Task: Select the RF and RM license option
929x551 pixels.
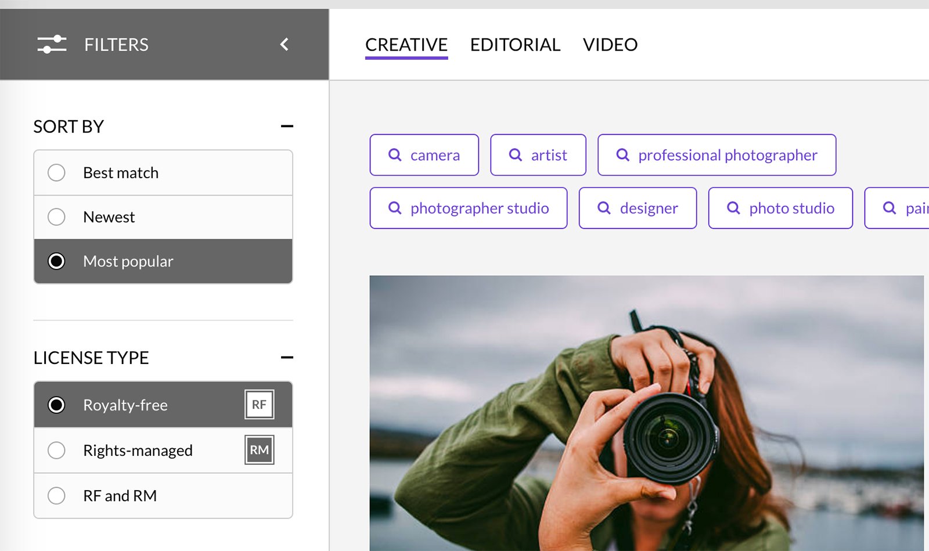Action: [163, 496]
